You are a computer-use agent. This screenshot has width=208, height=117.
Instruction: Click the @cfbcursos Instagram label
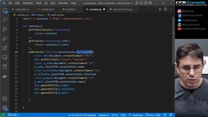click(188, 11)
